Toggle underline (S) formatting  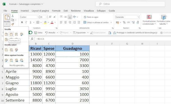click(31, 22)
